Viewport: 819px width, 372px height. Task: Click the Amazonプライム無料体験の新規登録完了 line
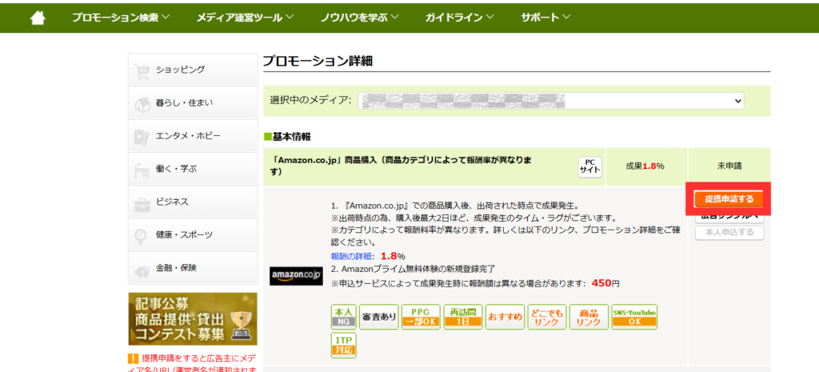tap(413, 269)
